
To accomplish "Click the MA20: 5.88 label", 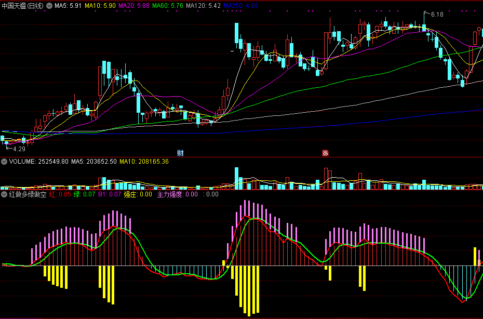I will [x=133, y=6].
